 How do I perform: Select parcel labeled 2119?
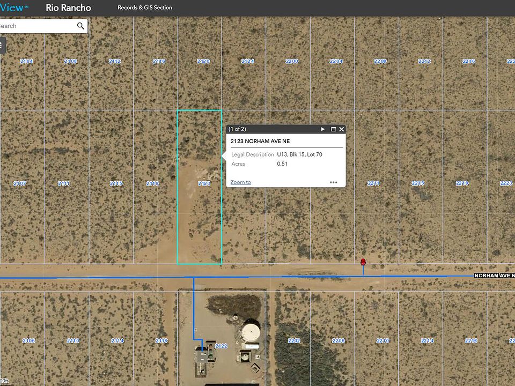(x=152, y=183)
